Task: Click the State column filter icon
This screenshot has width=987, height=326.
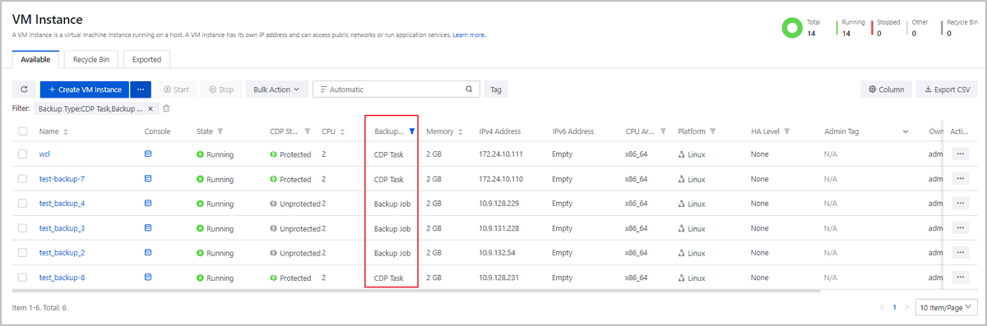Action: tap(220, 131)
